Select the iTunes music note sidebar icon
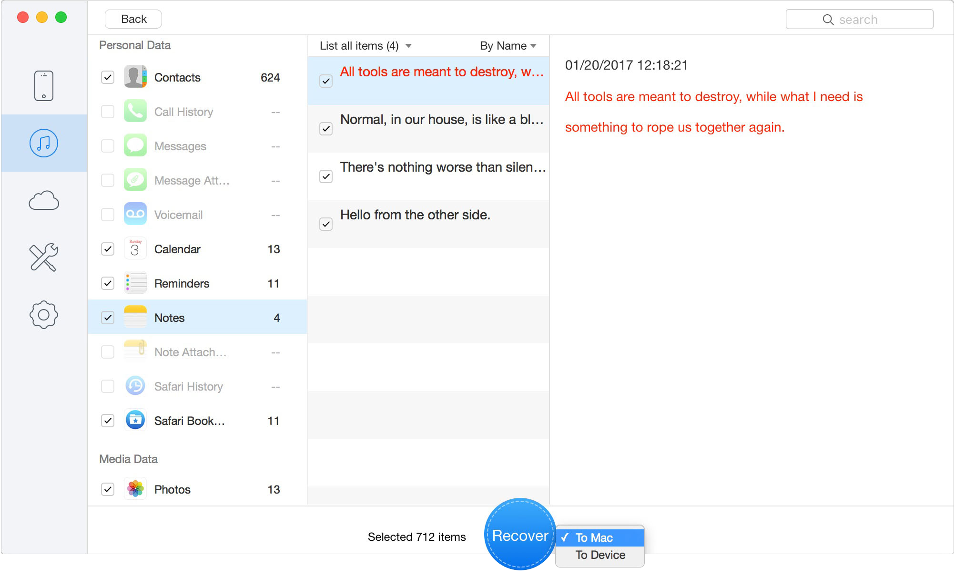This screenshot has height=578, width=955. coord(43,143)
